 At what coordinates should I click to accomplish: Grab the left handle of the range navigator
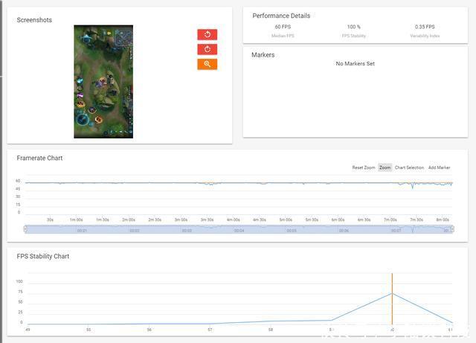pos(25,229)
